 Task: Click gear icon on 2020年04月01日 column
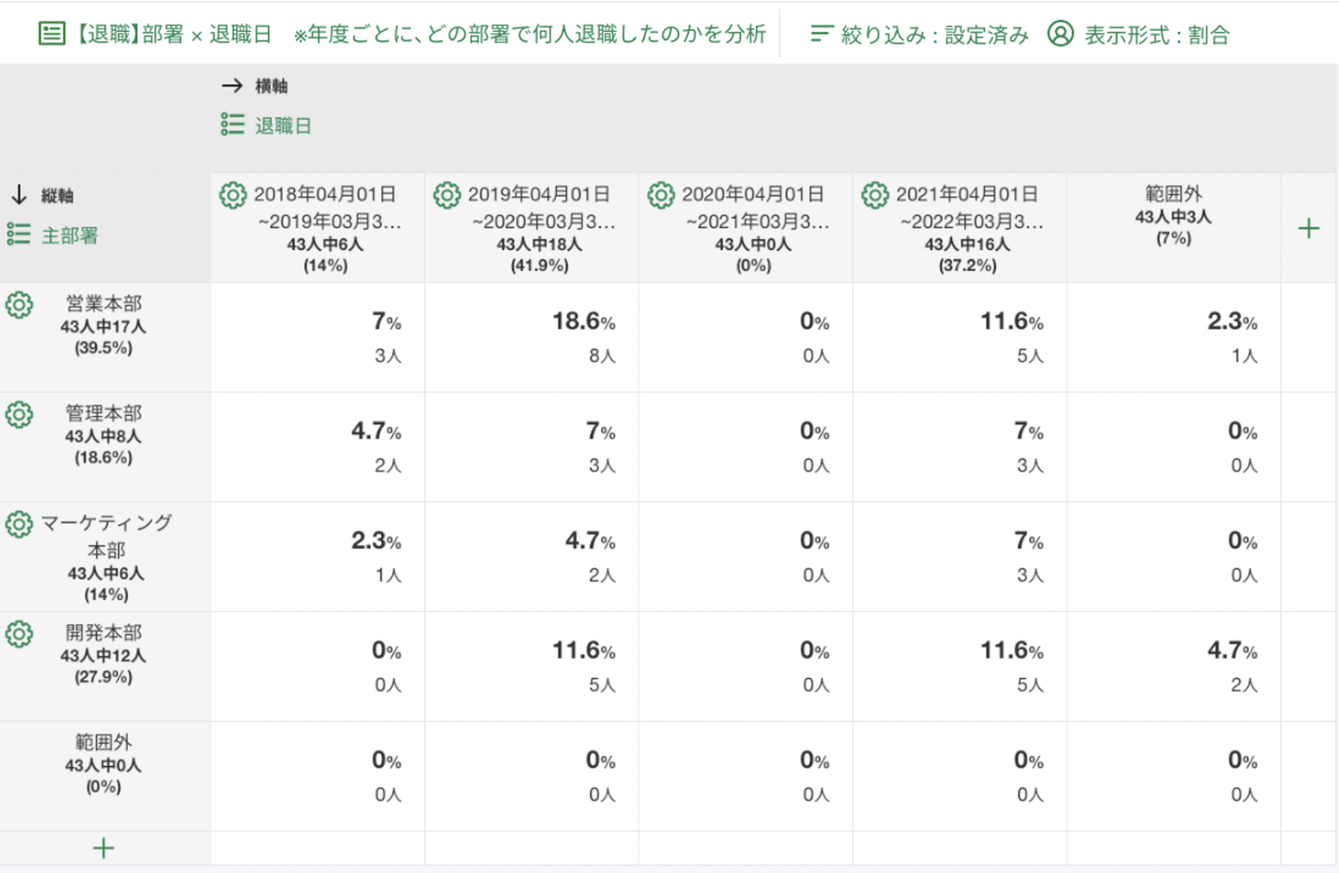point(661,196)
